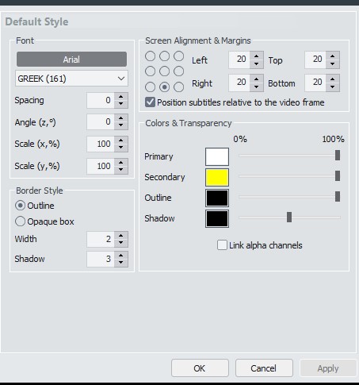Open font picker via Arial button
Screen dimensions: 359x385
tap(71, 59)
